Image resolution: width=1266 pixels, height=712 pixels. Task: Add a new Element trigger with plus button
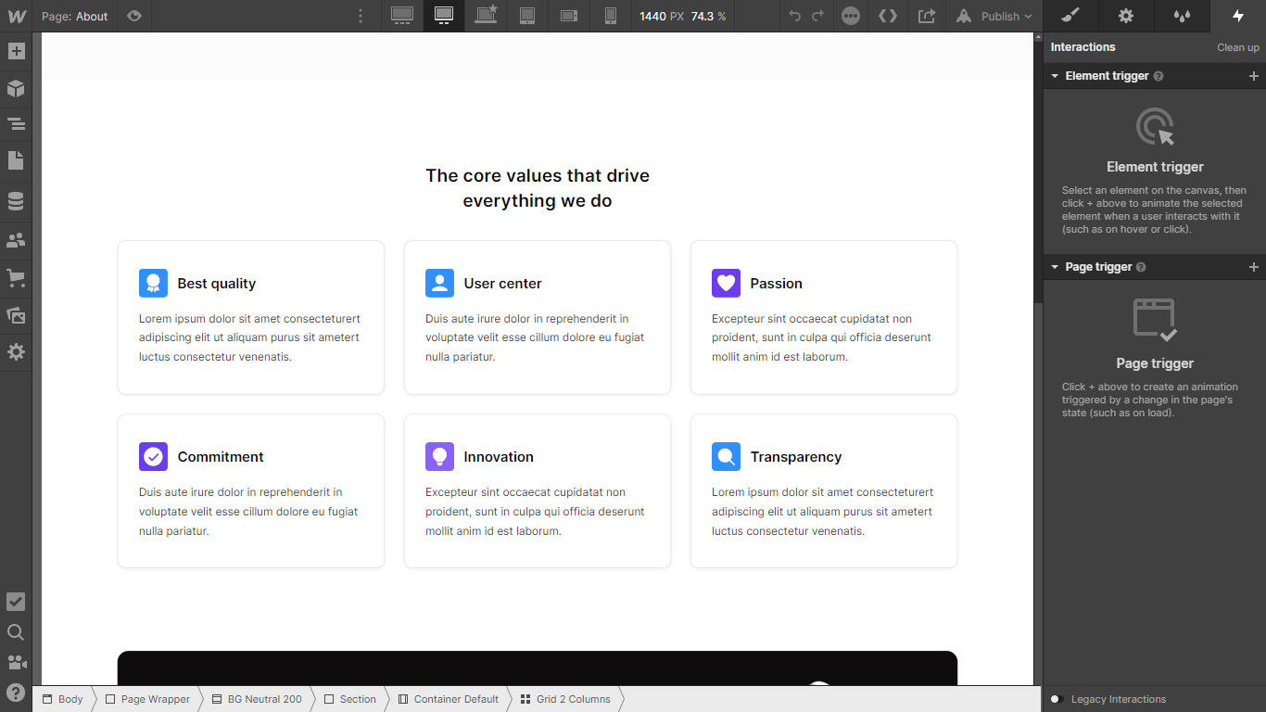tap(1253, 75)
